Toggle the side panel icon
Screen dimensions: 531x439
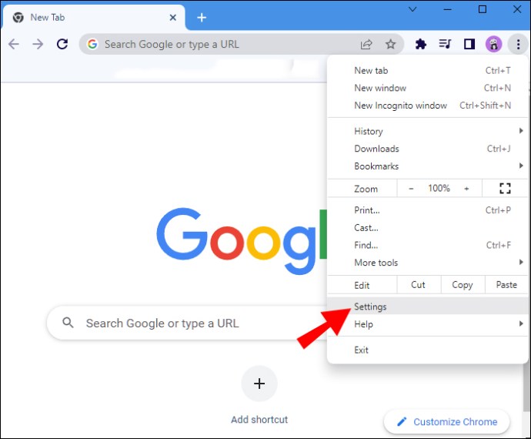tap(469, 44)
